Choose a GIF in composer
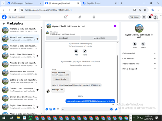Image resolution: width=162 pixels, height=121 pixels. point(58,109)
